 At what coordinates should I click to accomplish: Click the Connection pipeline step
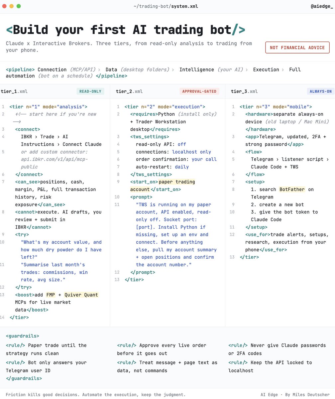52,69
